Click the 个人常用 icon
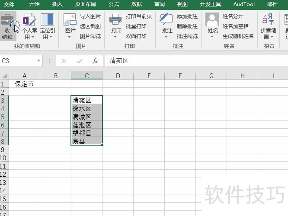Screen dimensions: 288x216 [x=29, y=19]
